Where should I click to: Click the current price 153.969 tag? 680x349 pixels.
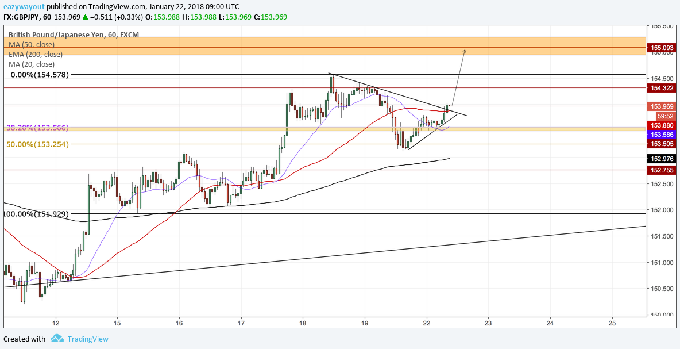[662, 106]
